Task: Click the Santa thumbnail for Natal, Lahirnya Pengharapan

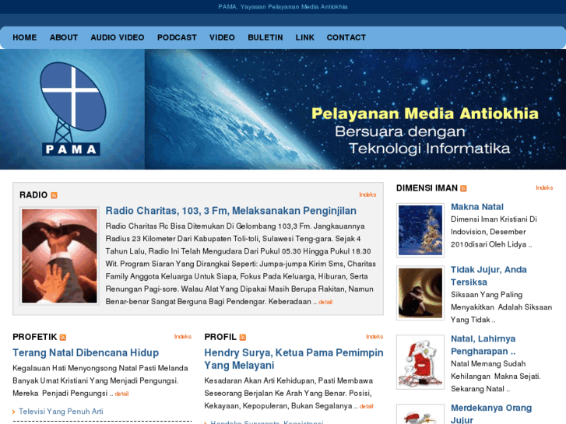Action: (420, 363)
